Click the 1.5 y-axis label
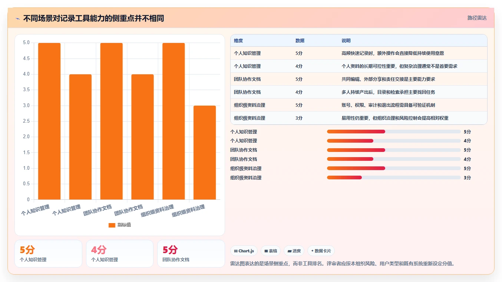 pos(26,153)
